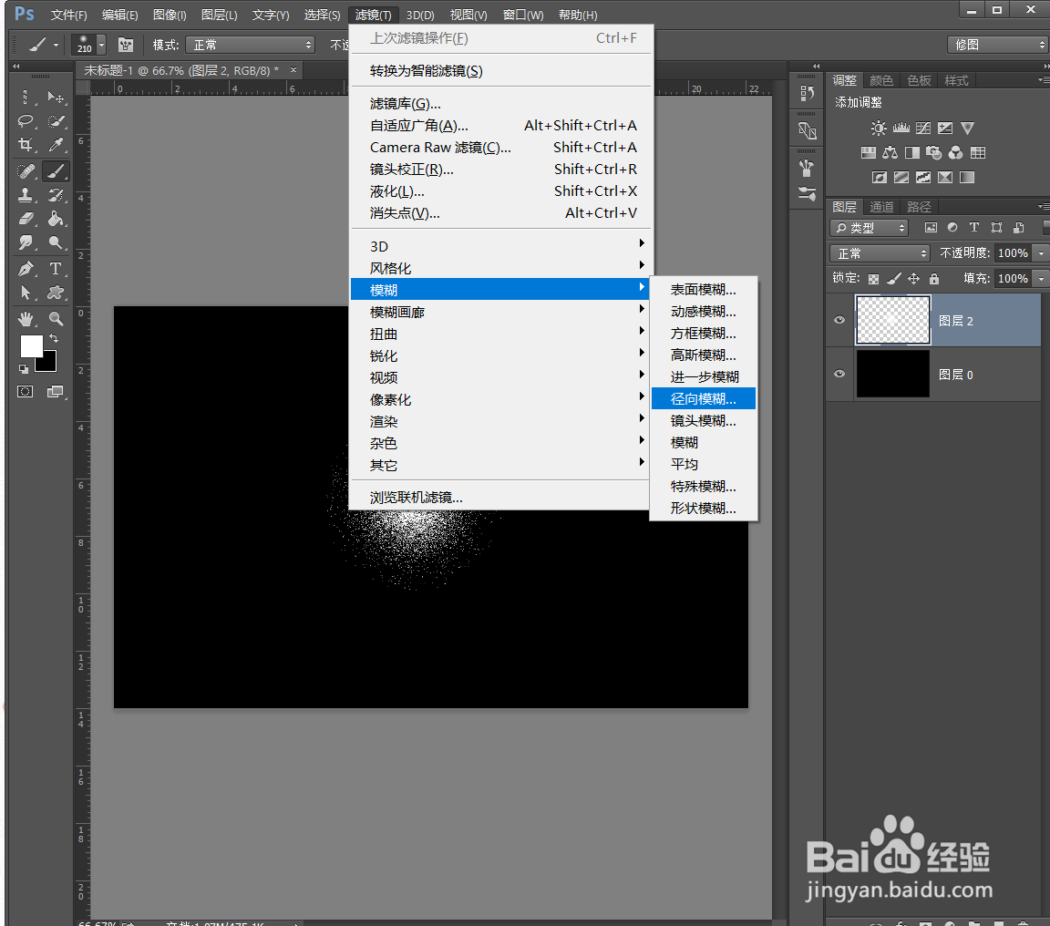The height and width of the screenshot is (926, 1050).
Task: Select the Paint Bucket tool
Action: point(57,218)
